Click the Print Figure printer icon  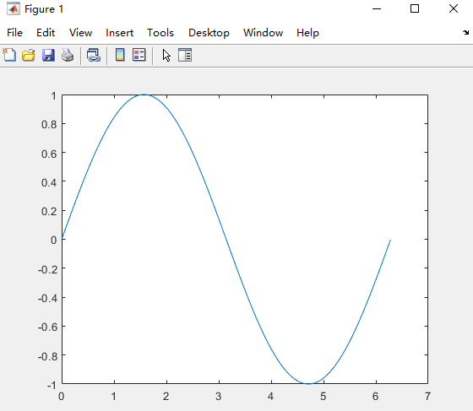coord(68,56)
